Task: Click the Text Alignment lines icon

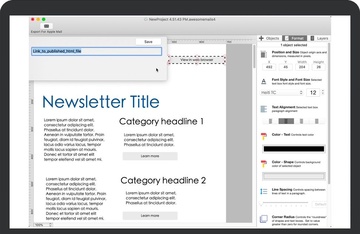Action: click(x=263, y=109)
